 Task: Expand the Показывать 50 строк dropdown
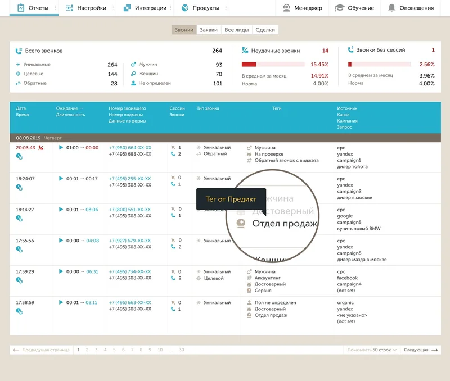pos(372,350)
